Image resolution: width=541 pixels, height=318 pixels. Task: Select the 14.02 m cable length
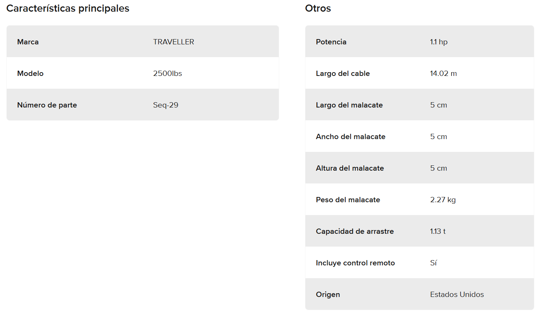click(x=443, y=73)
